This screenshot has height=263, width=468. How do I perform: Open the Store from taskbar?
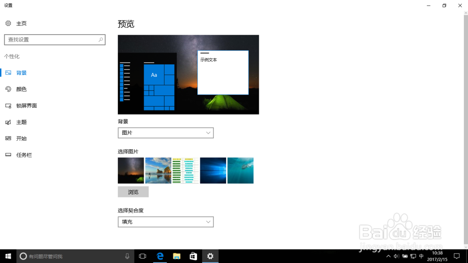click(193, 256)
